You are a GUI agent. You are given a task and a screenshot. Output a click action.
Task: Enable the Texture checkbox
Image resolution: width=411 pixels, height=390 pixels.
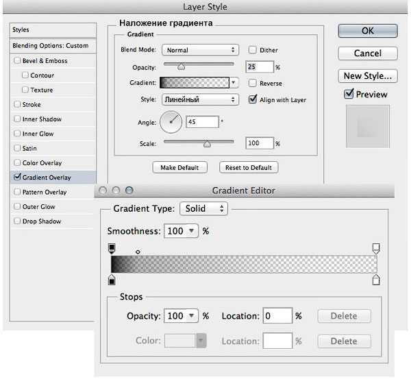(x=25, y=90)
